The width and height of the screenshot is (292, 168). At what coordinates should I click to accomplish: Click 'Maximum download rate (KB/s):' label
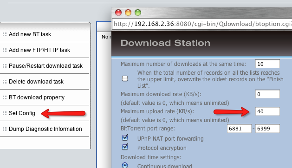(161, 94)
